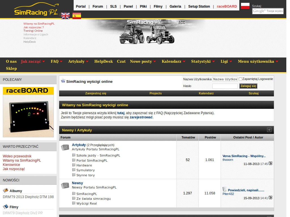290x217 pixels.
Task: Toggle Zapamiętaj Logowanie checkbox
Action: pos(240,79)
